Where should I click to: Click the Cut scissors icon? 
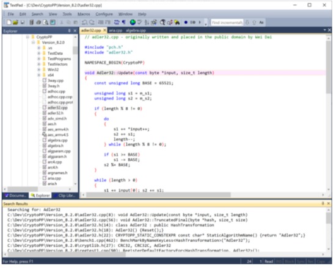[62, 22]
